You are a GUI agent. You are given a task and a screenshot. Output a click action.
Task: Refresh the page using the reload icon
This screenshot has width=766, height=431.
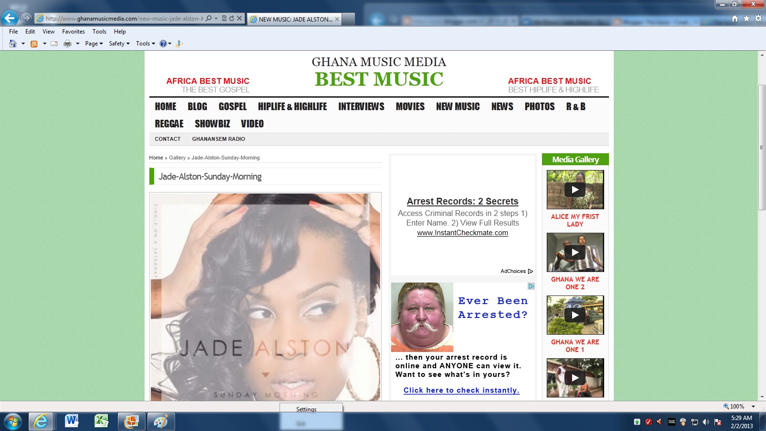tap(232, 19)
